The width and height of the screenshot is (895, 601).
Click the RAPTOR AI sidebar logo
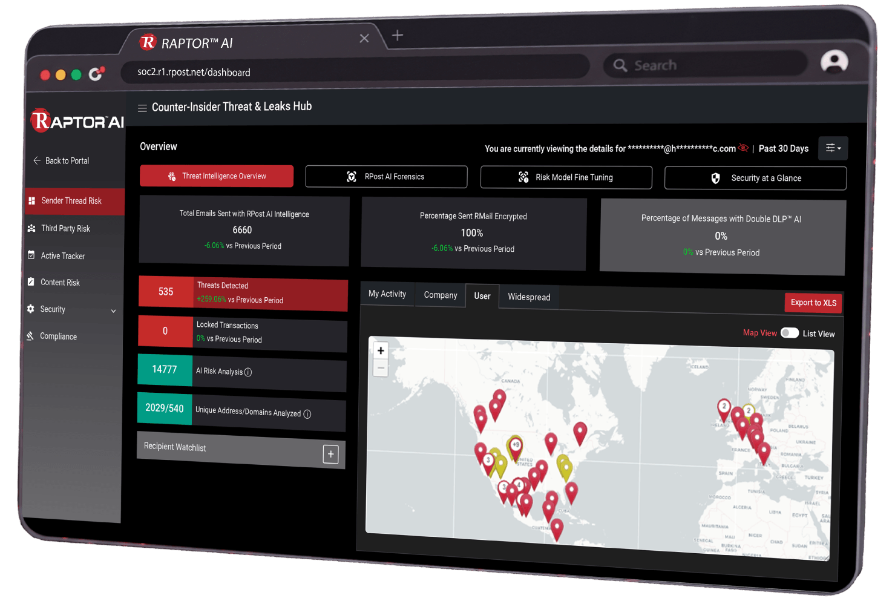(77, 120)
